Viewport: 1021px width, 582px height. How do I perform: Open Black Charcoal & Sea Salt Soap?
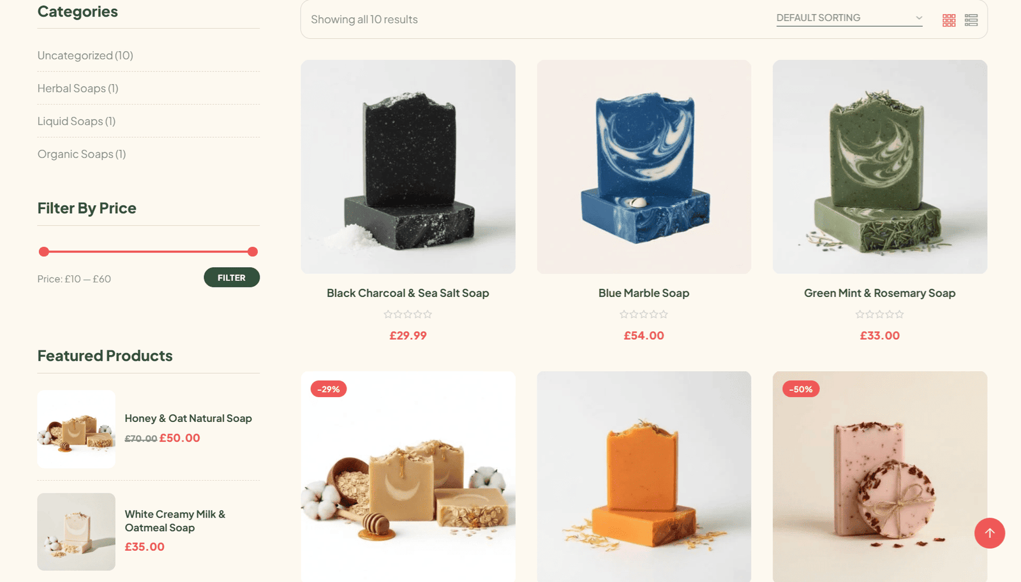pyautogui.click(x=408, y=293)
